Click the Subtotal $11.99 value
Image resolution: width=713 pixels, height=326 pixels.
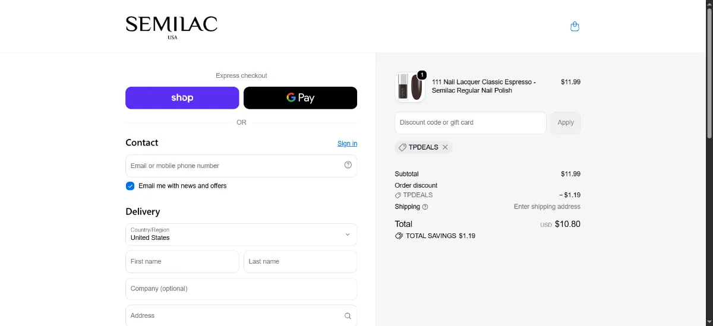point(570,174)
